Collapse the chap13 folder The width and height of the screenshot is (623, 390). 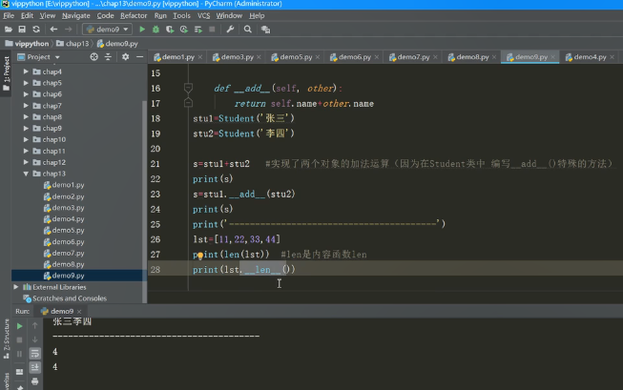pyautogui.click(x=26, y=174)
